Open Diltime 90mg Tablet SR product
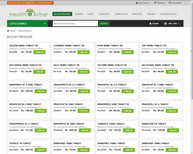This screenshot has width=193, height=154. (112, 65)
